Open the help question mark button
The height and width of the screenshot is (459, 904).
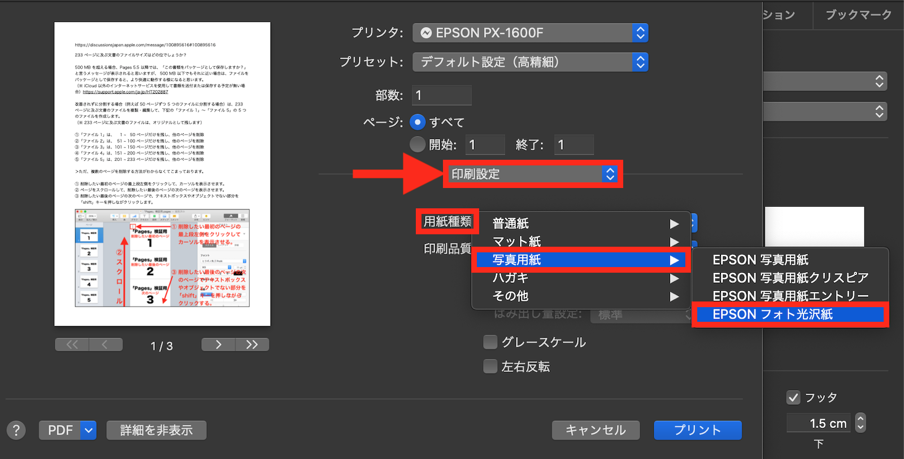(x=16, y=430)
